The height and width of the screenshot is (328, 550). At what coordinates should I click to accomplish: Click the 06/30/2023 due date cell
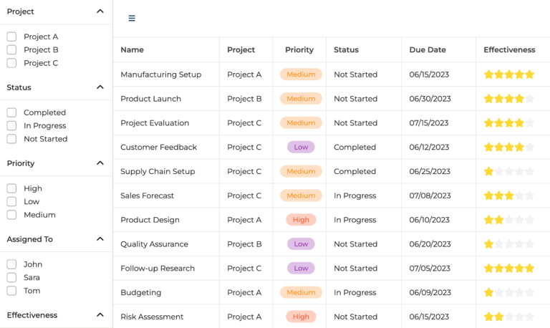click(430, 99)
